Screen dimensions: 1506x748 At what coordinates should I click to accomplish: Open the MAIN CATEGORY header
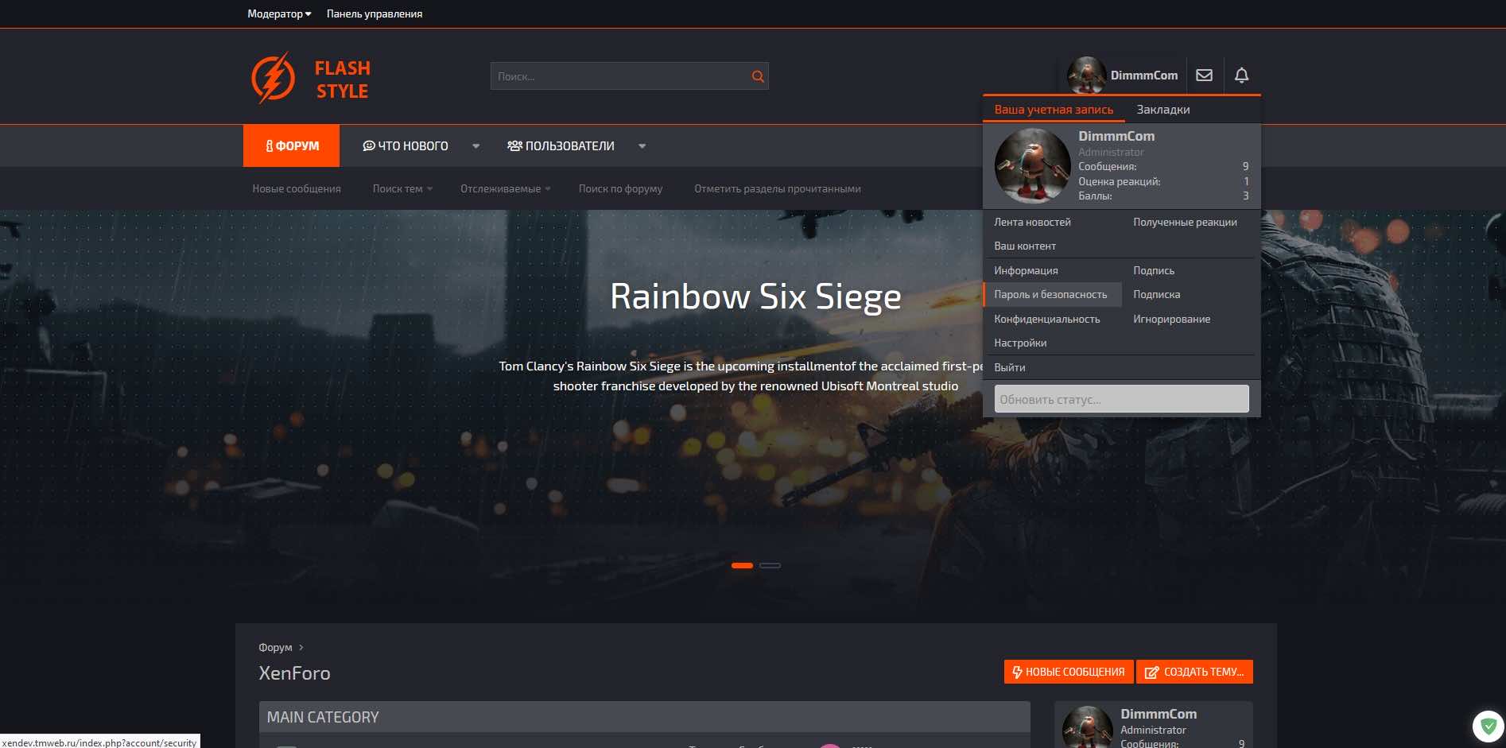tap(323, 717)
